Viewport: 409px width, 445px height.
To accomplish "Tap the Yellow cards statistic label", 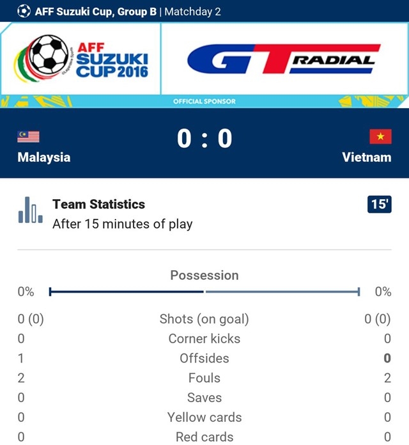I will click(x=204, y=417).
